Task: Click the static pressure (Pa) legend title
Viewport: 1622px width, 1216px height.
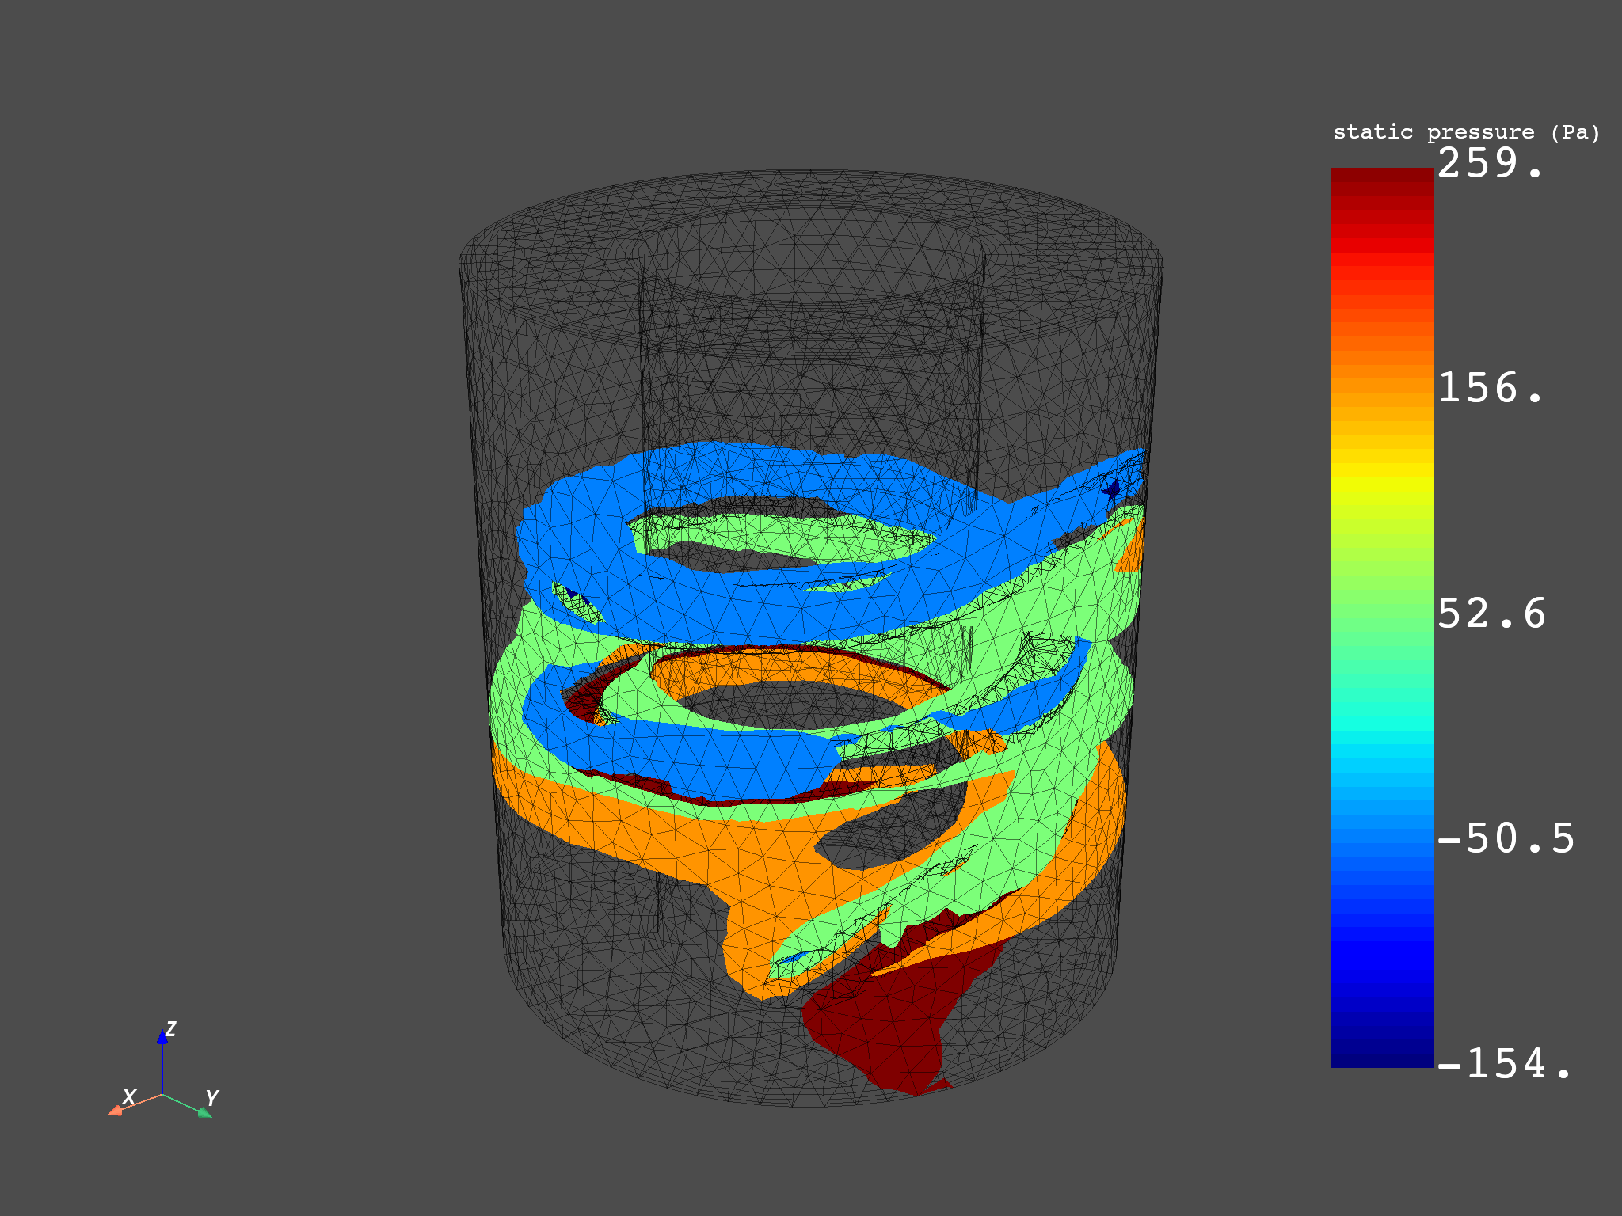Action: click(1466, 132)
